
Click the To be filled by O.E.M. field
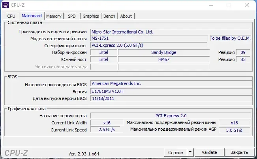pyautogui.click(x=230, y=38)
